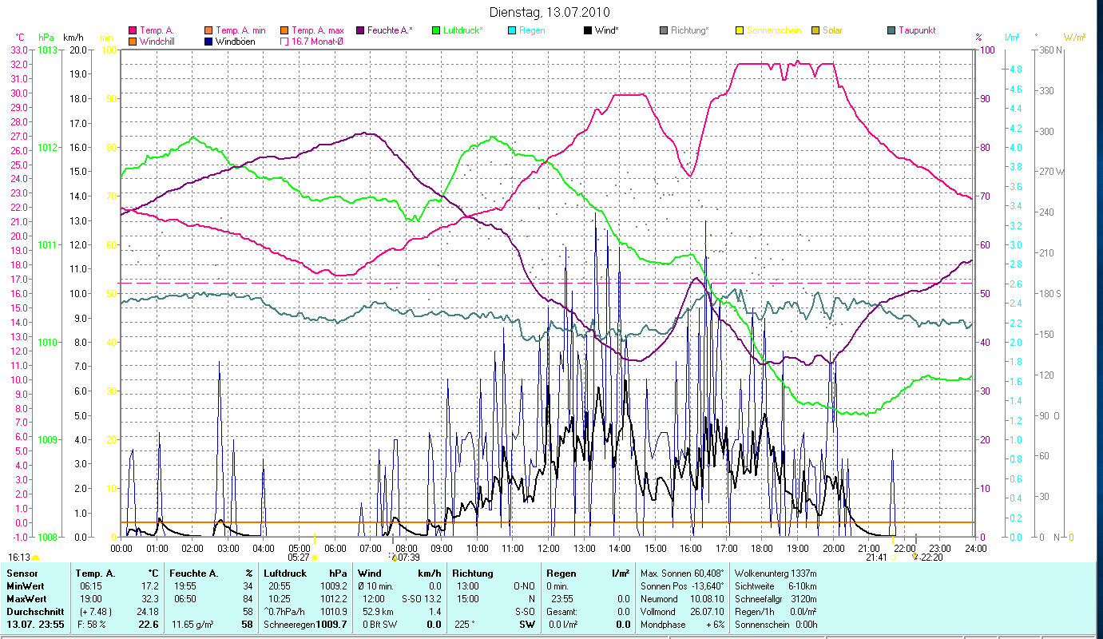The width and height of the screenshot is (1103, 639).
Task: Click the 16.7 Monat-Ø legend box
Action: coord(284,41)
